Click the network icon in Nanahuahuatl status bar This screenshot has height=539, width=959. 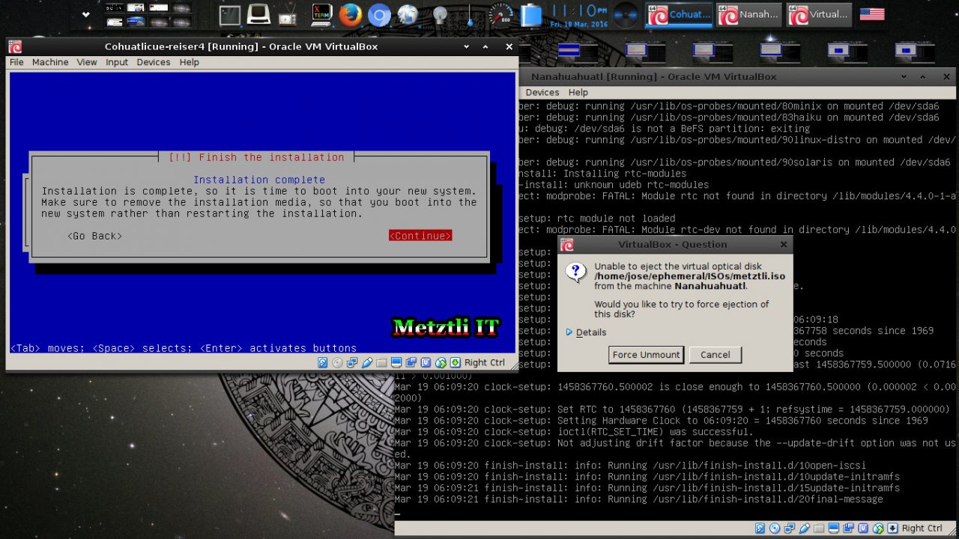(790, 529)
